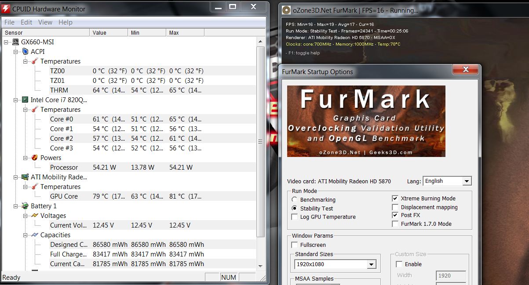Select the Core #2 row

(x=129, y=139)
